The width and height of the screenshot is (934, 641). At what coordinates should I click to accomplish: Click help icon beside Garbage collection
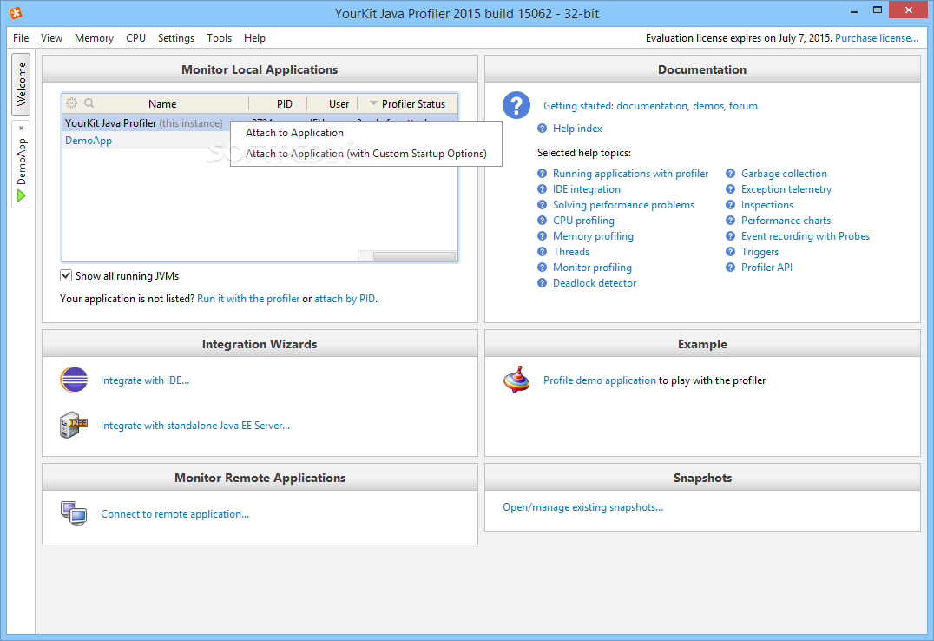pyautogui.click(x=730, y=174)
